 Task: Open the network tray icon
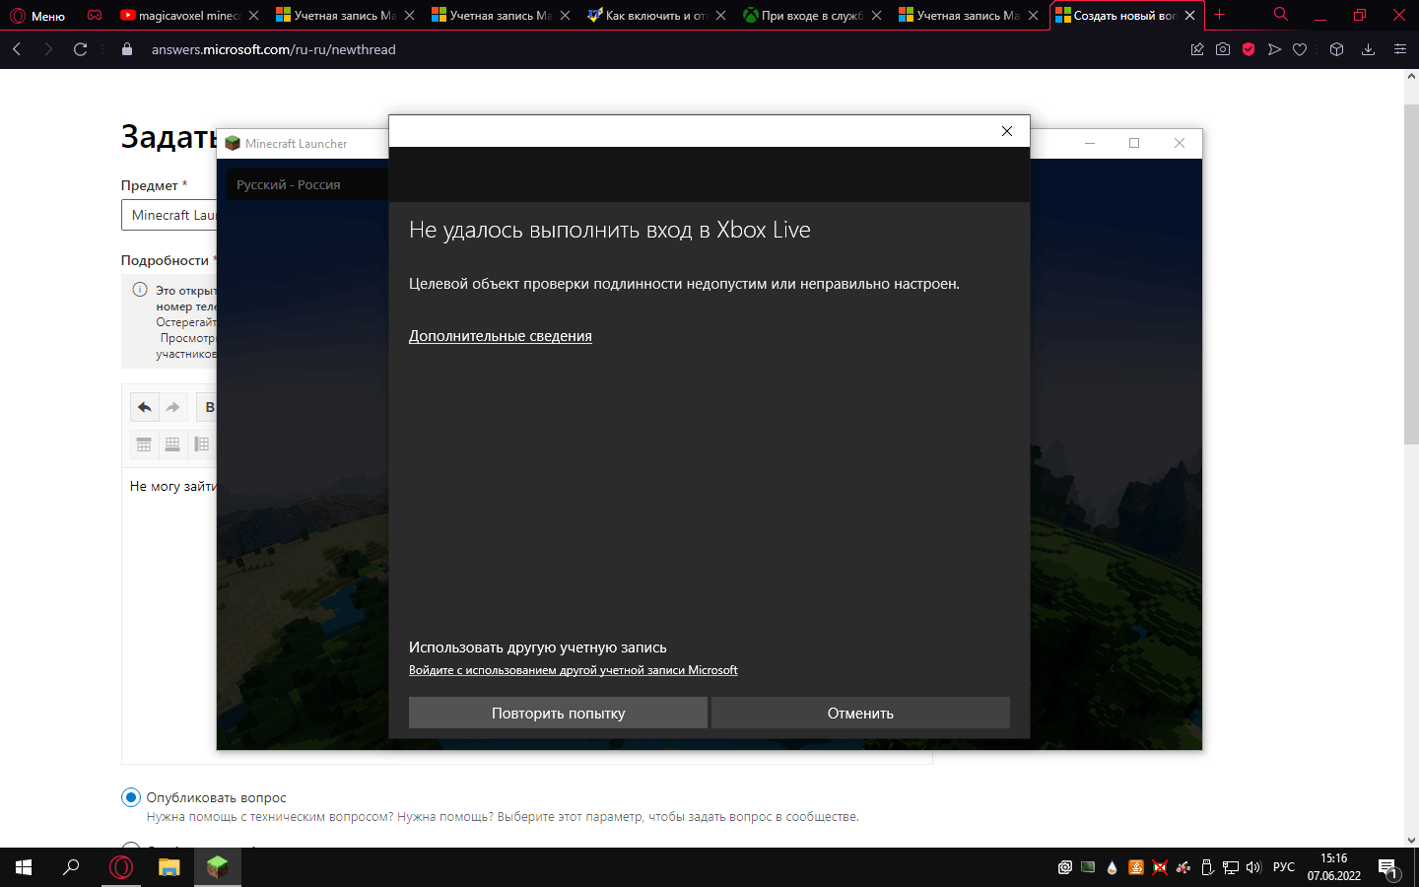point(1231,867)
